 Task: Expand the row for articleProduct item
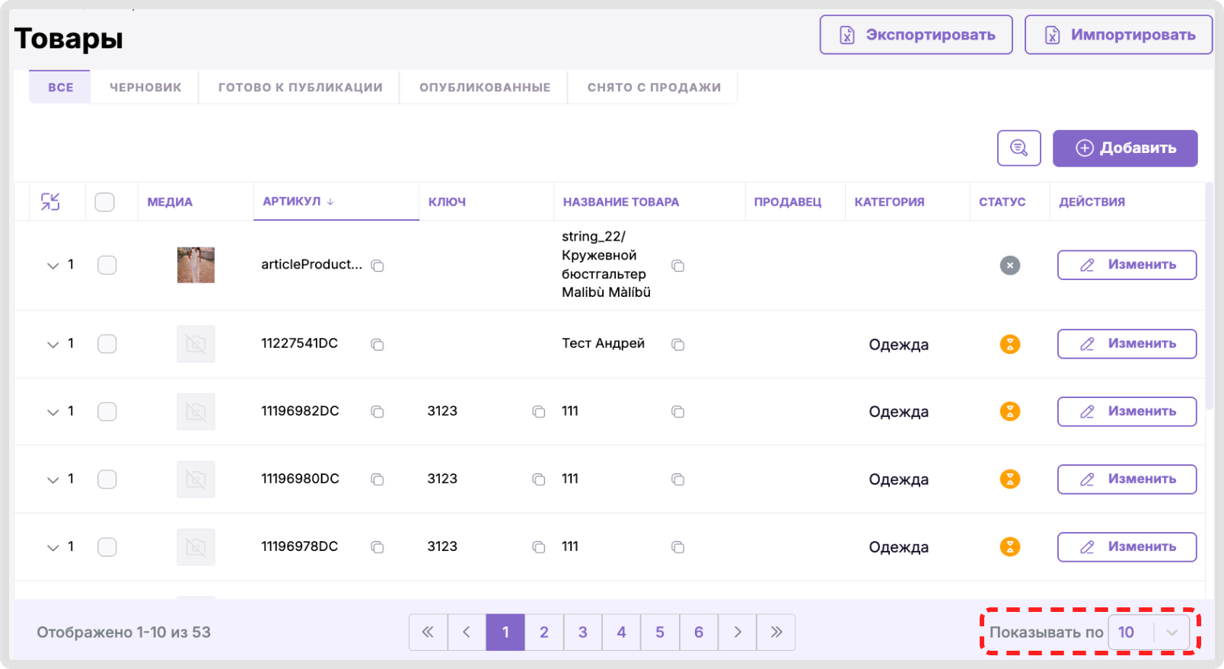tap(53, 266)
